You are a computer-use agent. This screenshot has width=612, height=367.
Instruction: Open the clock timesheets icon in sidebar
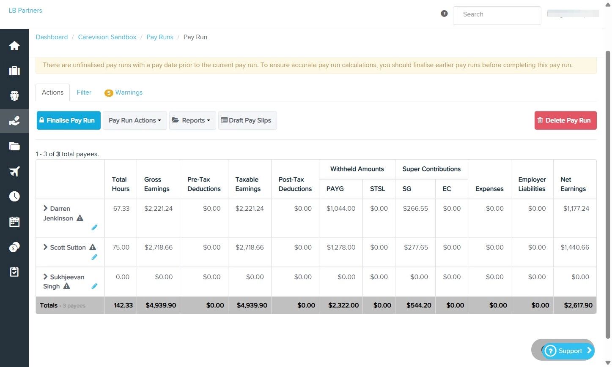pos(14,196)
